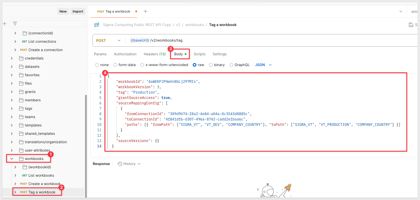Expand the {workbookId} folder chevron
420x200 pixels.
15,167
